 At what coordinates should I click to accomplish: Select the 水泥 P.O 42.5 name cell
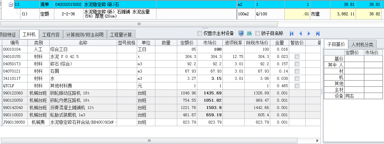click(83, 57)
